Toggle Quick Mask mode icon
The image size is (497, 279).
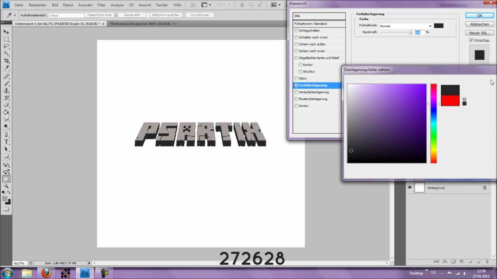6,209
